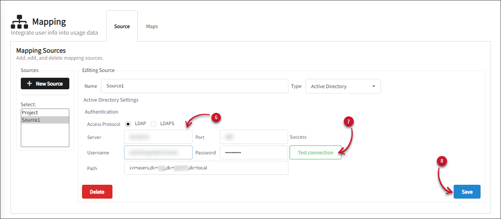Click the Port input field
Image resolution: width=501 pixels, height=219 pixels.
click(254, 137)
